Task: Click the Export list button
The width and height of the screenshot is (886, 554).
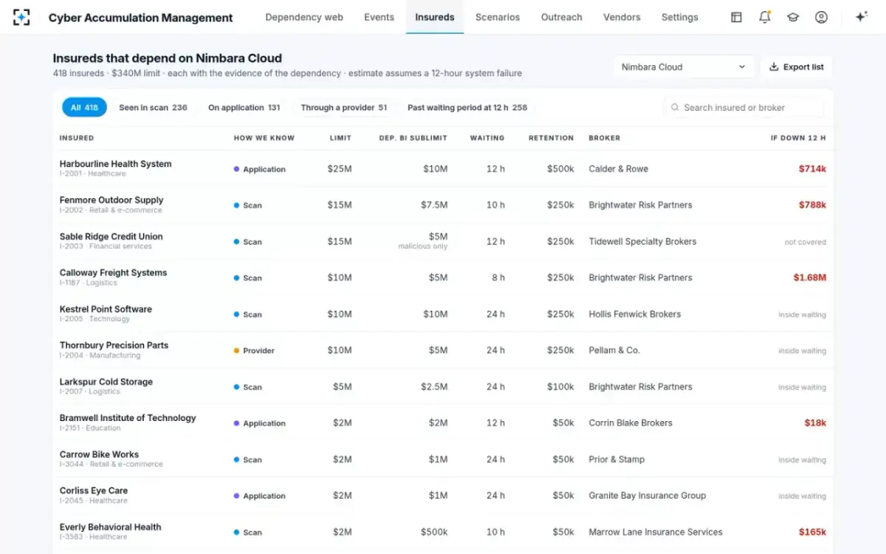Action: [x=796, y=66]
